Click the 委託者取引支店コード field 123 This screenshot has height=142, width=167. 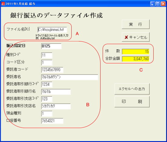point(47,99)
